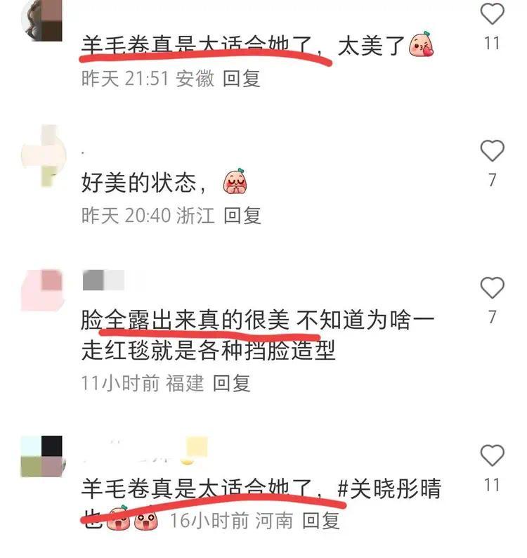This screenshot has height=558, width=527.
Task: Reply to the Fujian comment via 回复
Action: pos(232,383)
